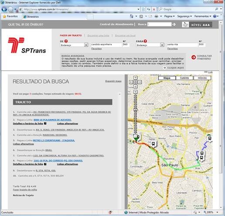Zoom in the map with plus button
The image size is (225, 216).
135,92
